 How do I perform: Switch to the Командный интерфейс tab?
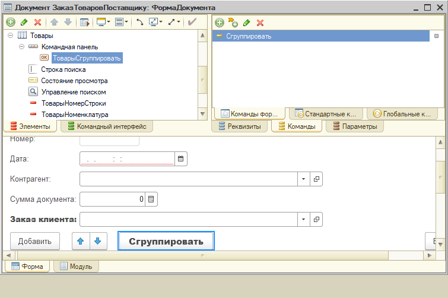[108, 126]
